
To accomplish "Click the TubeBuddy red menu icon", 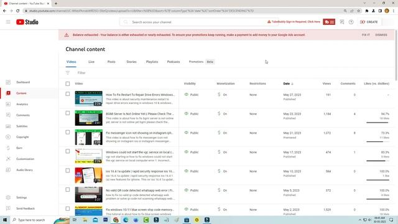I will (329, 22).
